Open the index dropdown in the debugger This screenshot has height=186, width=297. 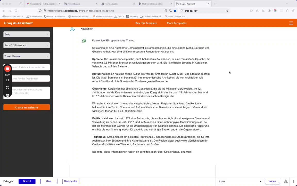240,181
